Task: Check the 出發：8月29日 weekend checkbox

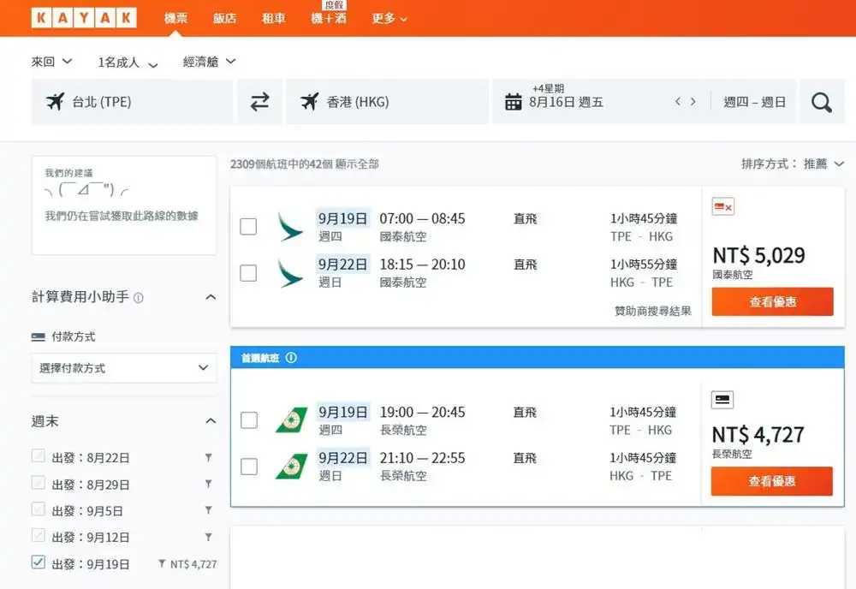Action: [39, 483]
